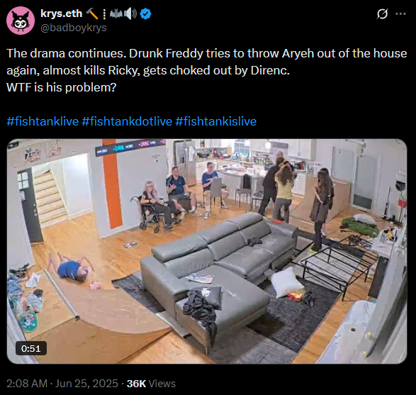Click the WTF is his problem line
The height and width of the screenshot is (395, 416).
pos(61,87)
